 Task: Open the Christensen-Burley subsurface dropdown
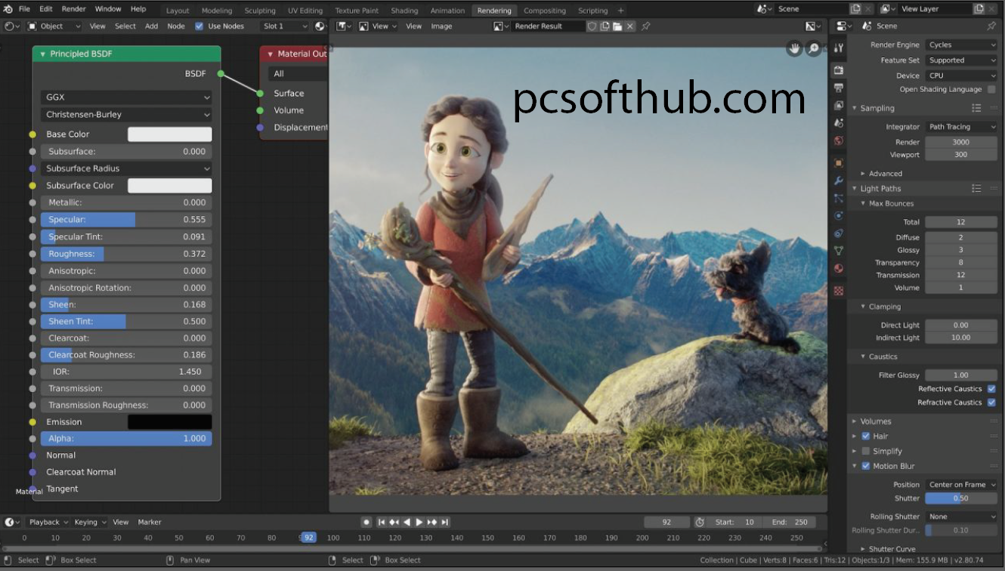pos(126,115)
